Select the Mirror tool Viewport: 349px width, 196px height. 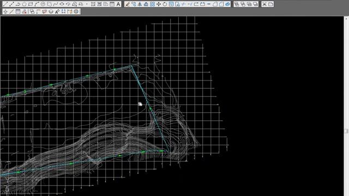click(x=140, y=4)
